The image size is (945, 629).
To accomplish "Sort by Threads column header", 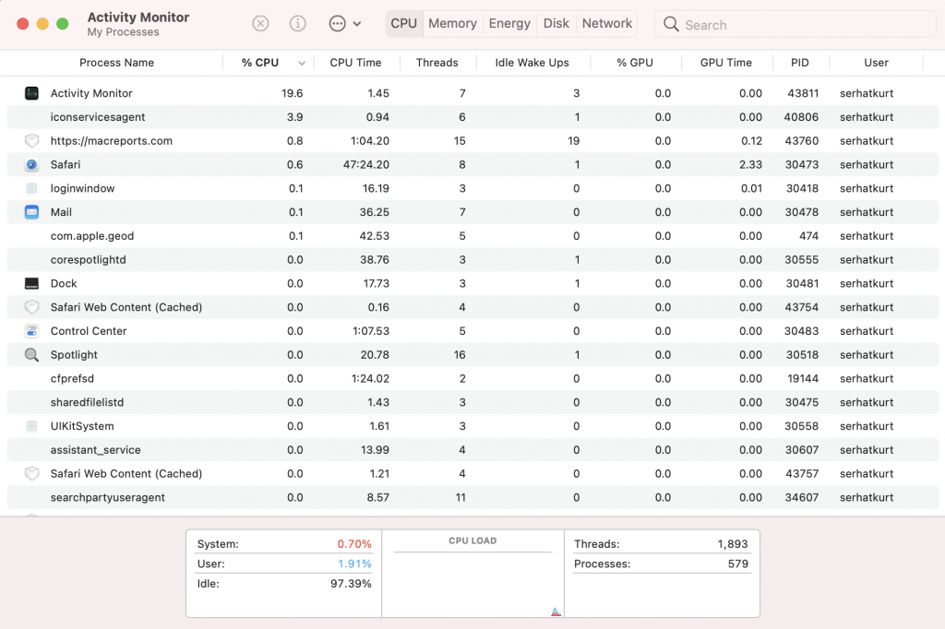I will (x=437, y=63).
